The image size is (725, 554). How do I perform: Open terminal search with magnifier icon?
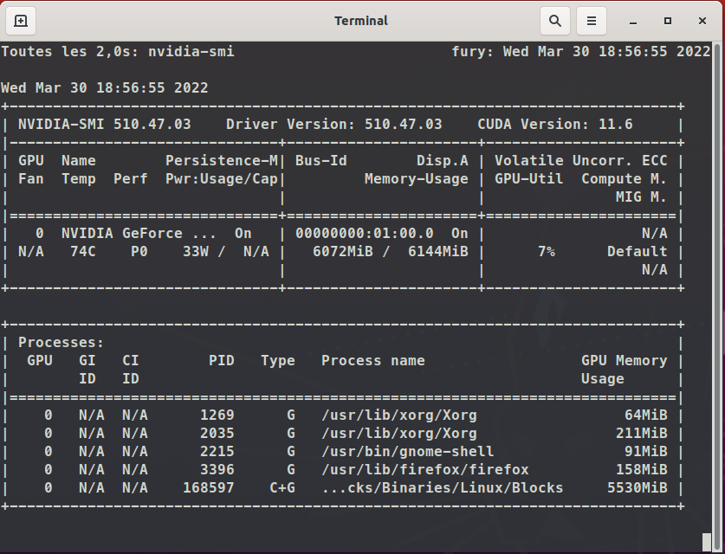pos(555,21)
